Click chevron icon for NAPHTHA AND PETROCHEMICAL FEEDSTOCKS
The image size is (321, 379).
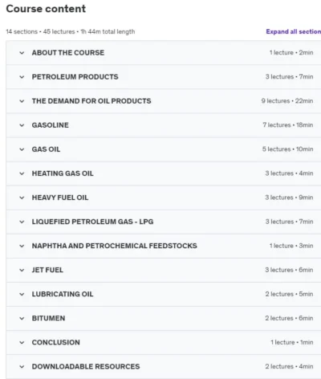22,246
